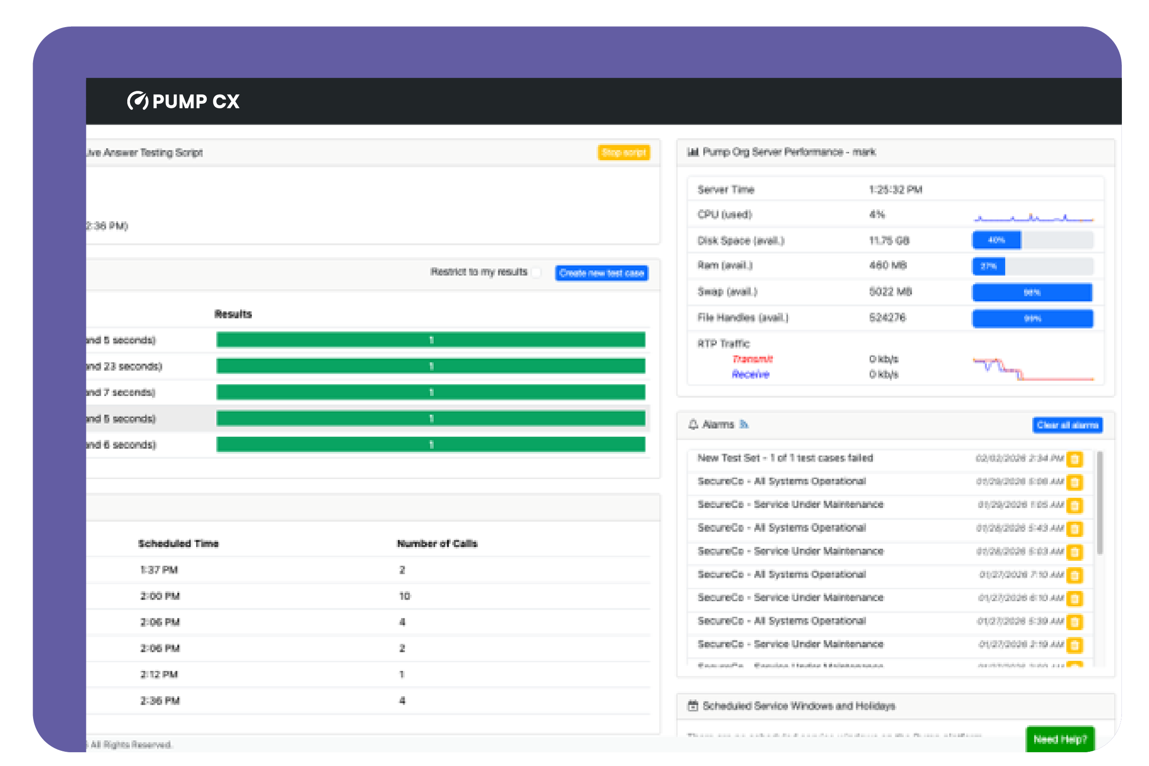Click Create new test case button

pos(601,272)
